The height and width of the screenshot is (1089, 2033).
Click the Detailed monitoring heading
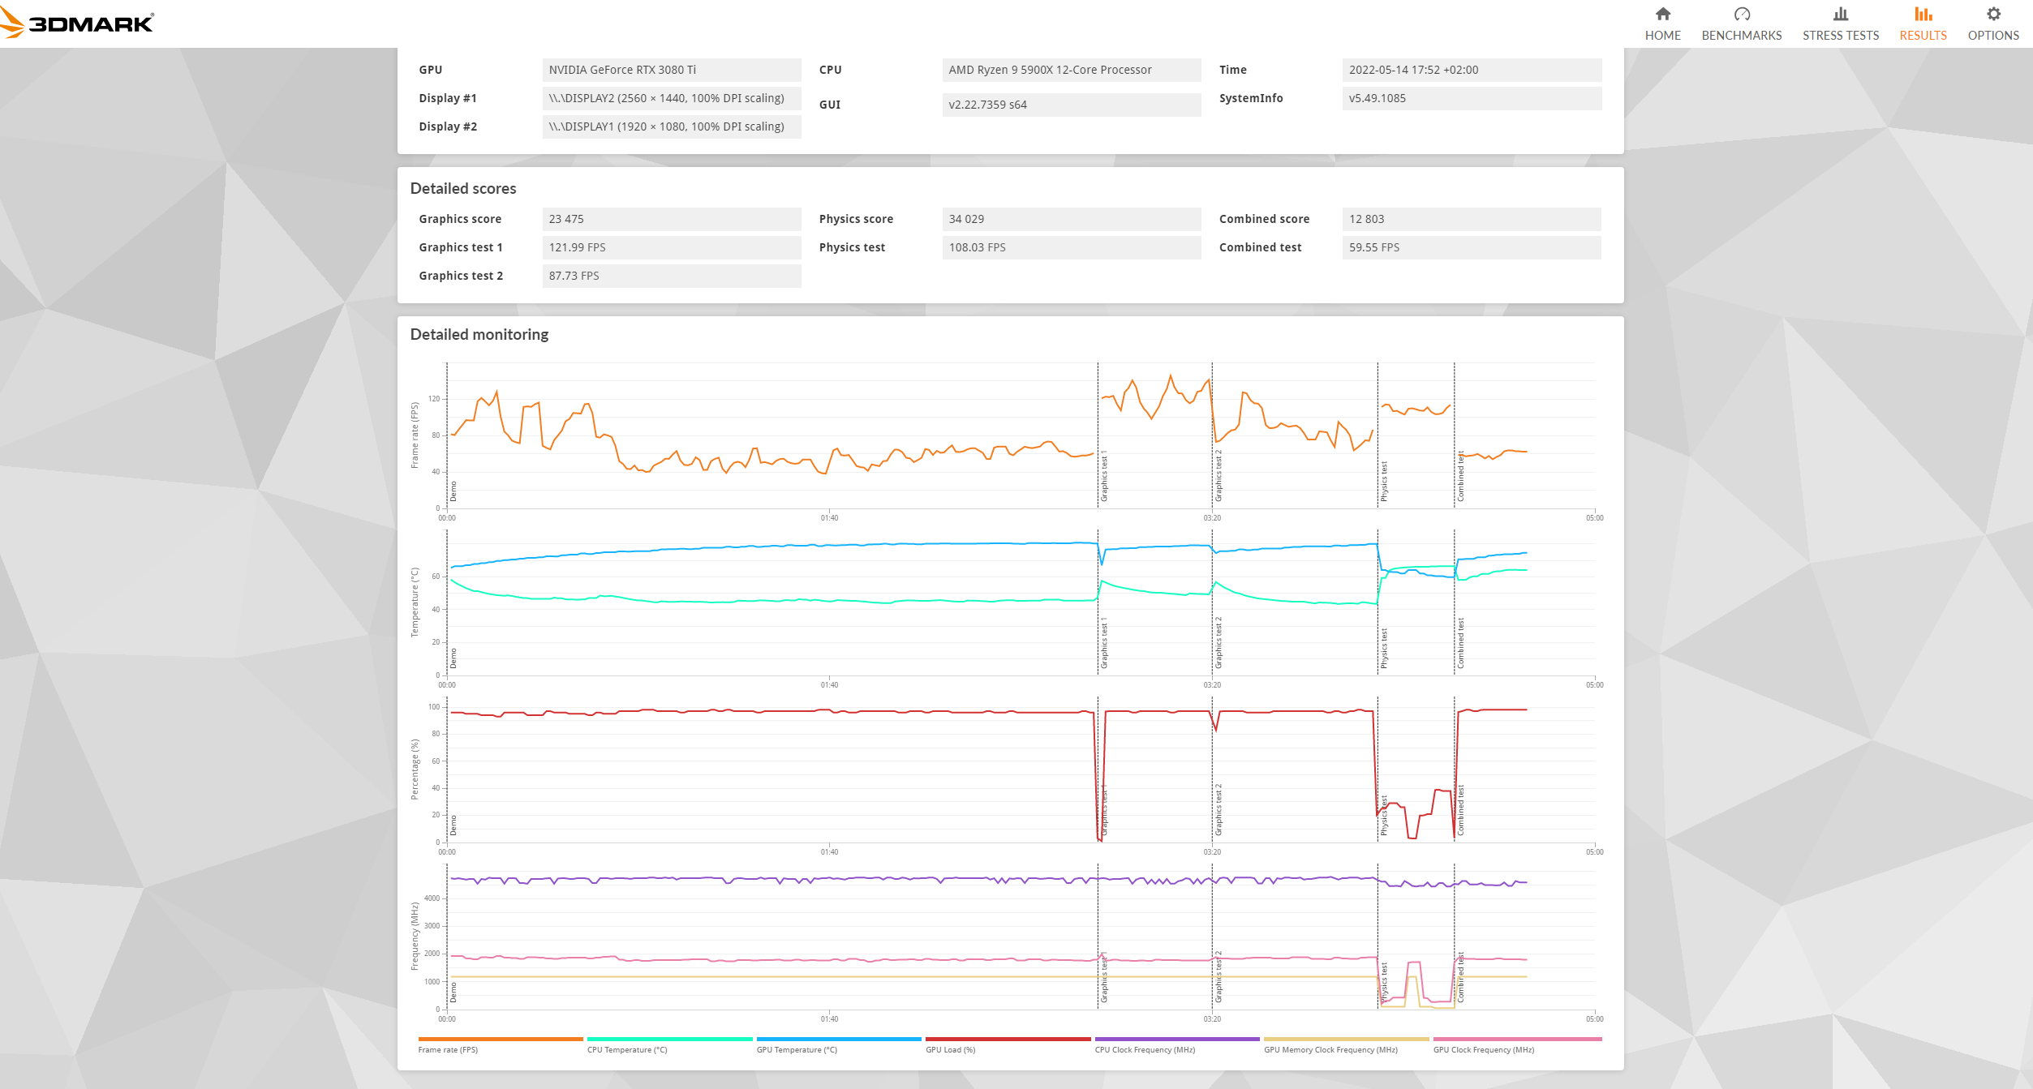[479, 334]
